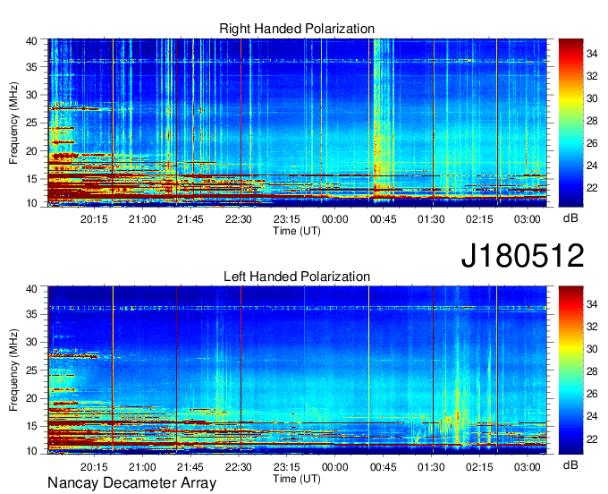Screen dimensions: 608x494
Task: Click "Time (UT)" under the Left Handed plot
Action: [x=297, y=479]
